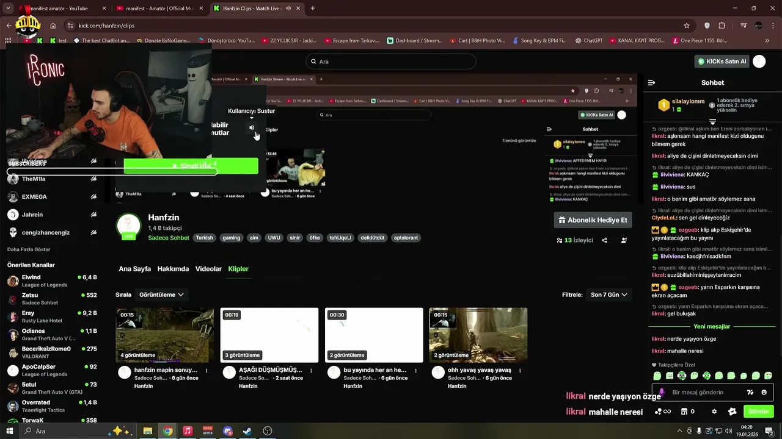Click the KICKs Satın Al button

(x=722, y=62)
